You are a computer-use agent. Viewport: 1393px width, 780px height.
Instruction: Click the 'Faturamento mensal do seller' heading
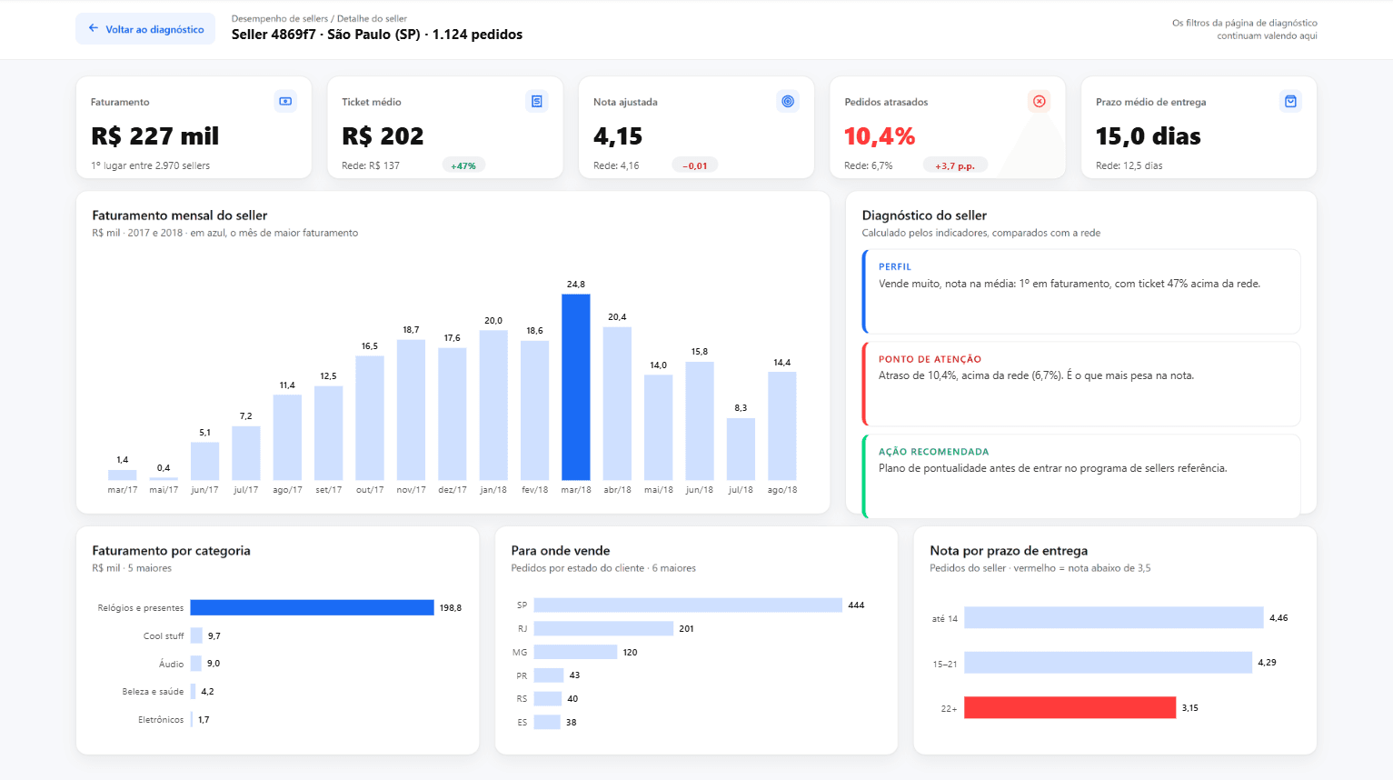point(180,215)
